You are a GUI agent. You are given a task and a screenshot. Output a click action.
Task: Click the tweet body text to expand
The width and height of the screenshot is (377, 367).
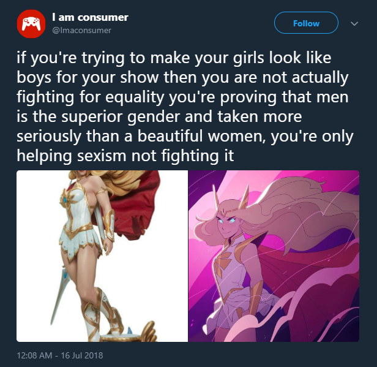(x=185, y=107)
